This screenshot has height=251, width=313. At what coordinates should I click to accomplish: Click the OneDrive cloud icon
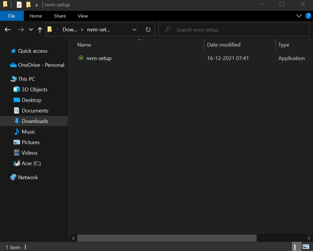click(13, 65)
